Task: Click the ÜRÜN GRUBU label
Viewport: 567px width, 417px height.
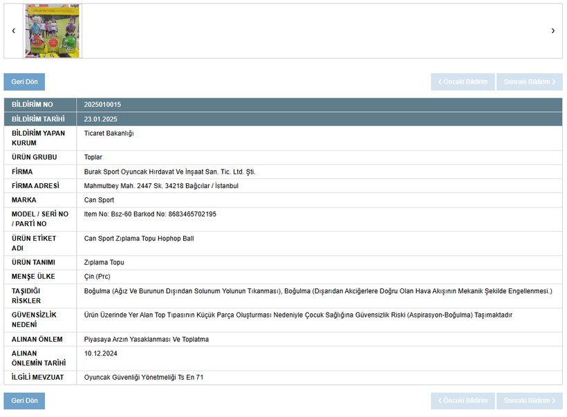Action: pyautogui.click(x=35, y=157)
